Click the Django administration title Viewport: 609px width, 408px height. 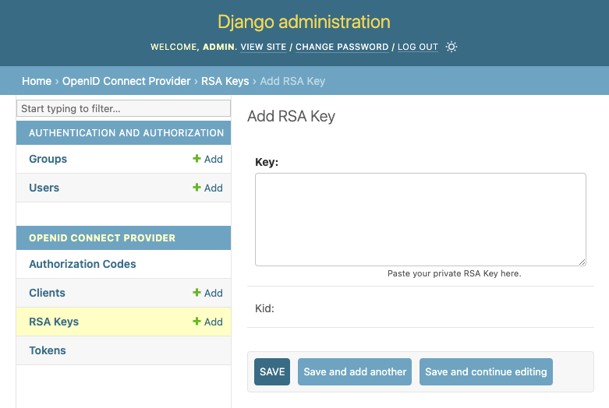(x=304, y=22)
